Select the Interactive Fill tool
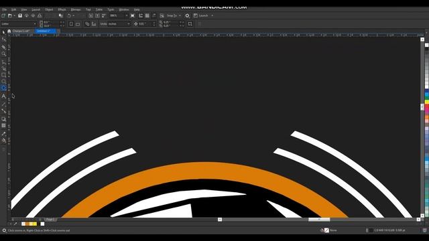Screen dimensions: 429x241 [x=3, y=141]
